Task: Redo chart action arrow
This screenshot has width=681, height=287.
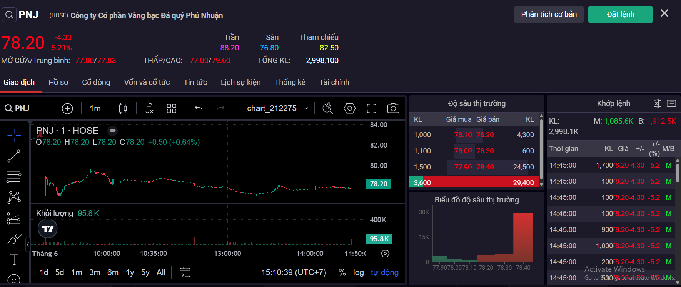Action: 220,108
